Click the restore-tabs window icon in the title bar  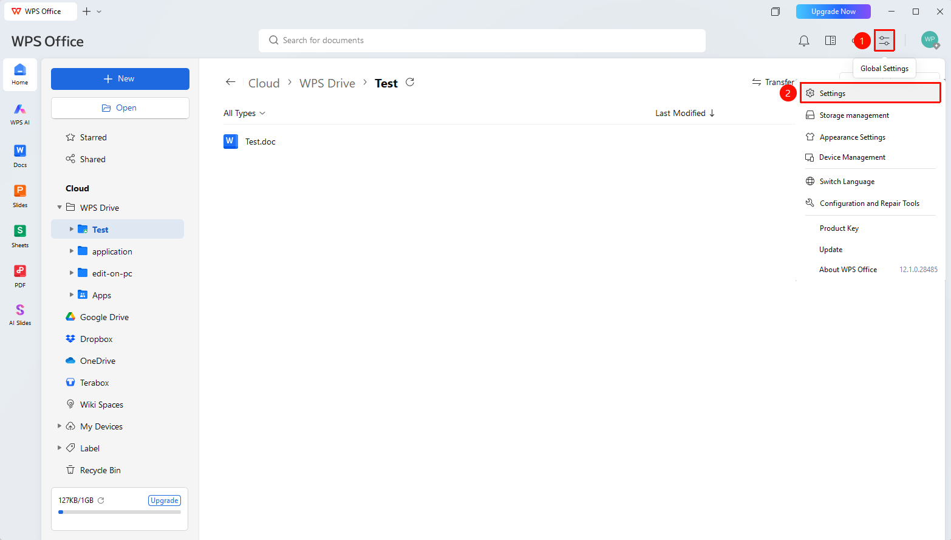coord(775,12)
